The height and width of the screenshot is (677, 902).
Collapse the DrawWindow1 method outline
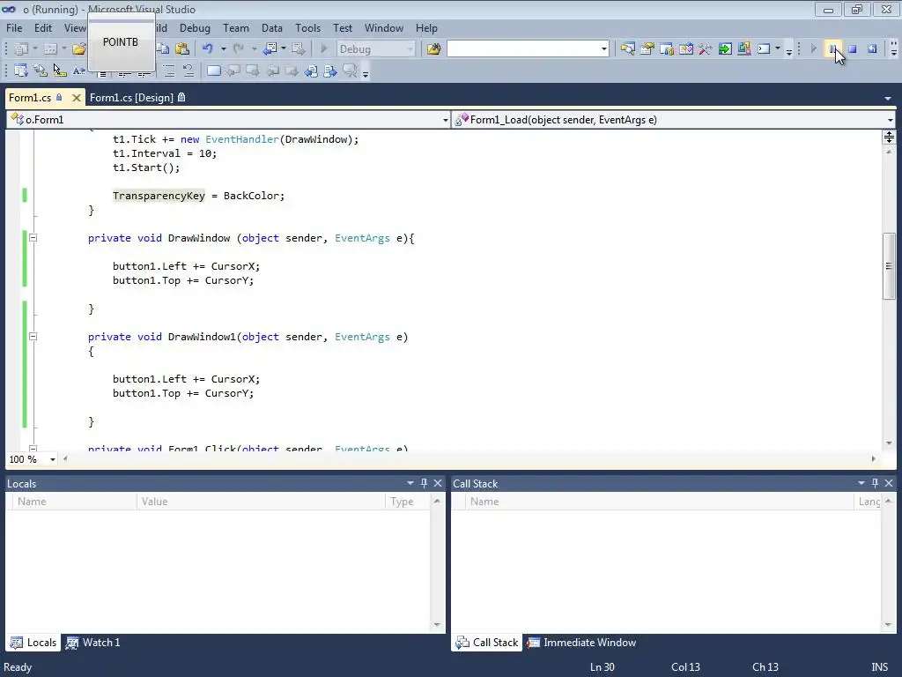[x=33, y=336]
